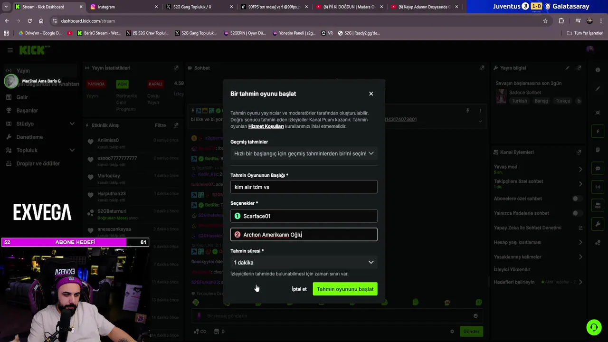This screenshot has height=342, width=608.
Task: Open the hamburger menu icon
Action: point(10,50)
